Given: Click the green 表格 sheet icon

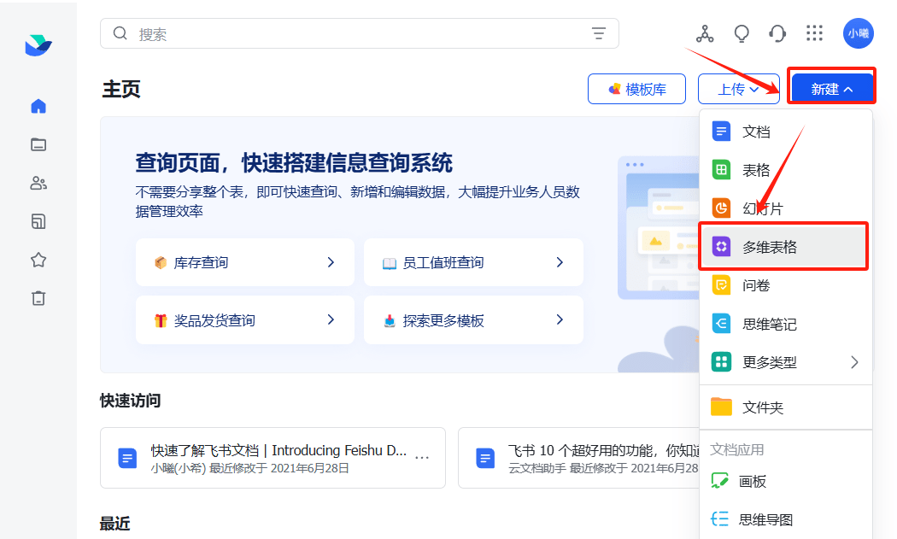Looking at the screenshot, I should (721, 170).
